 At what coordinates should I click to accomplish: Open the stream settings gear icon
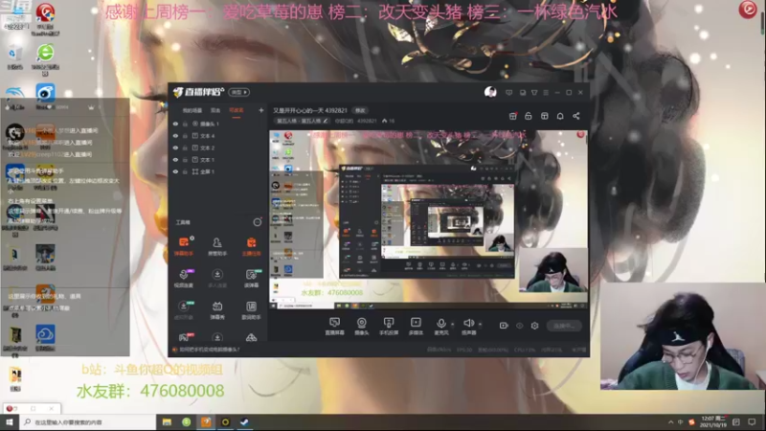535,326
